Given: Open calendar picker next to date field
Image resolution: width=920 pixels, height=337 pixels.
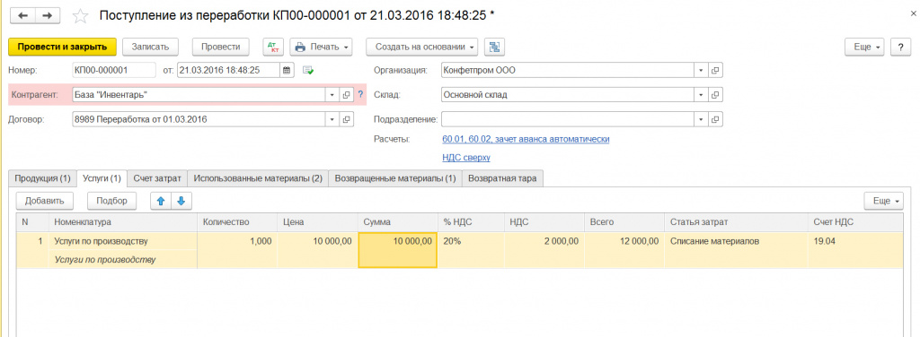Looking at the screenshot, I should (x=287, y=70).
